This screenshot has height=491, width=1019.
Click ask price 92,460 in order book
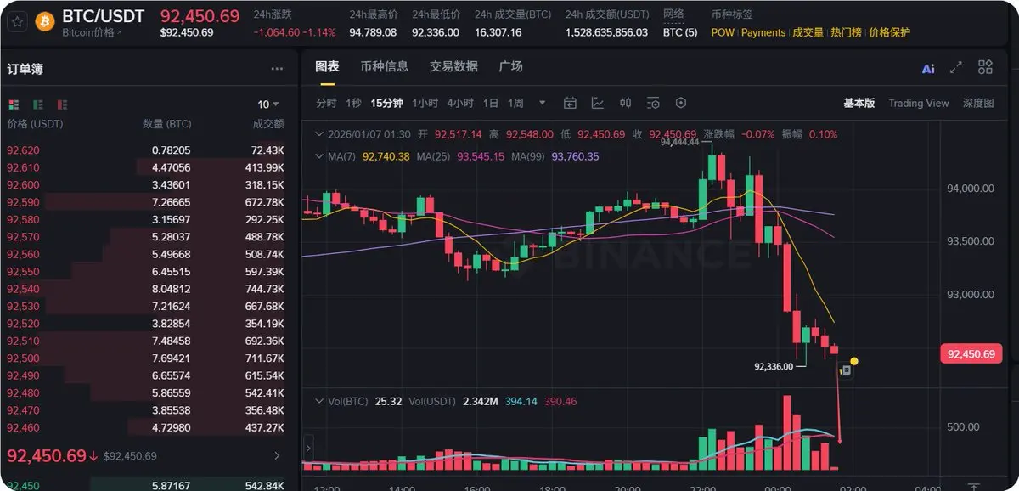coord(23,427)
